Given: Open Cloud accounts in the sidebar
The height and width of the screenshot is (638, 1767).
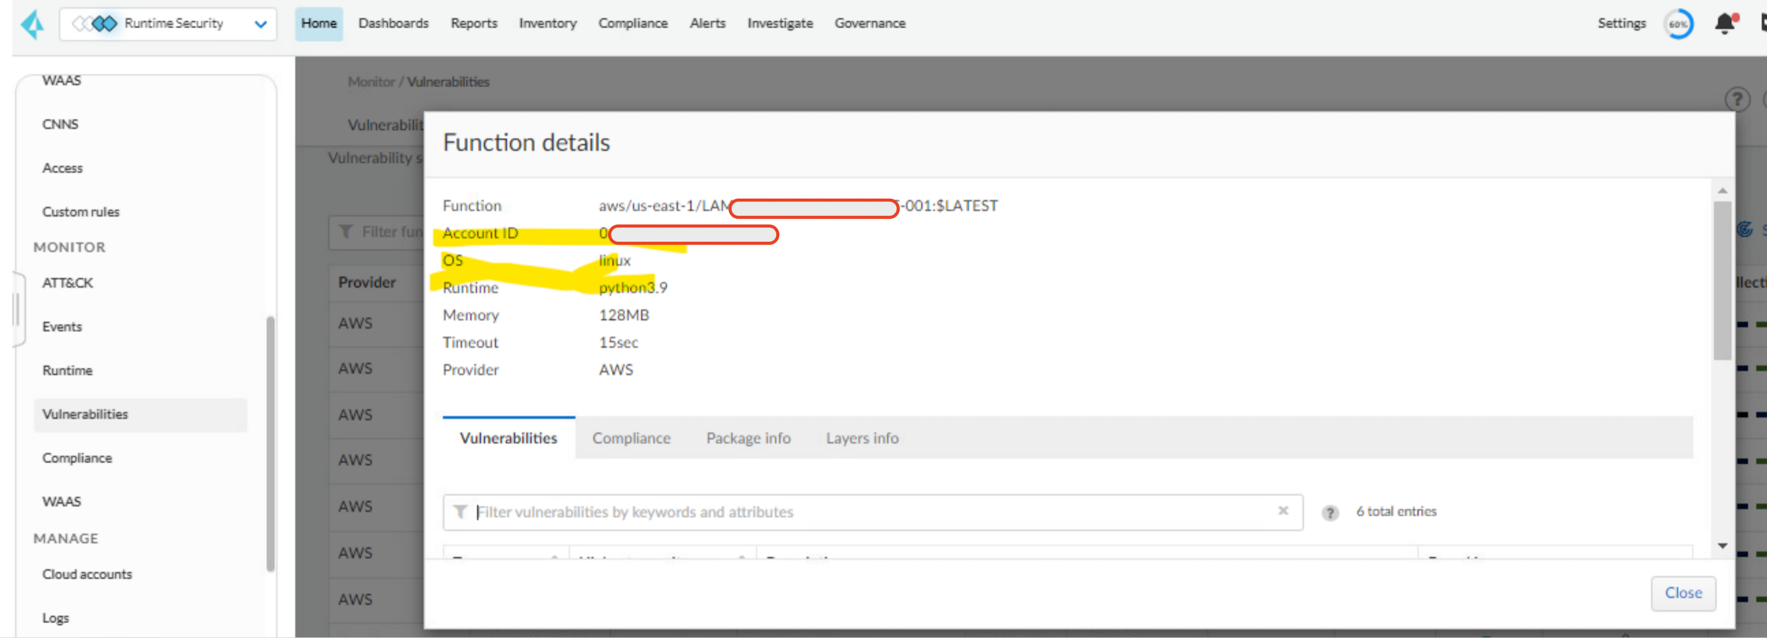Looking at the screenshot, I should click(x=87, y=574).
